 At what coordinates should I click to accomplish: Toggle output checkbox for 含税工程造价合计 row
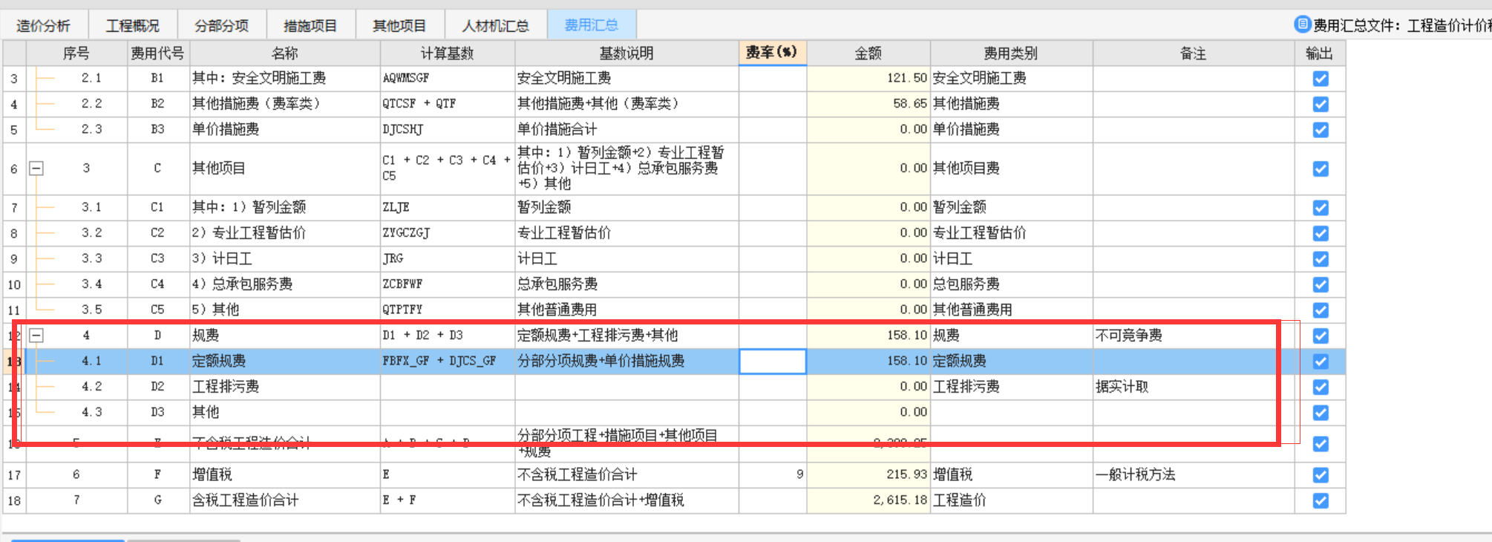click(x=1321, y=500)
